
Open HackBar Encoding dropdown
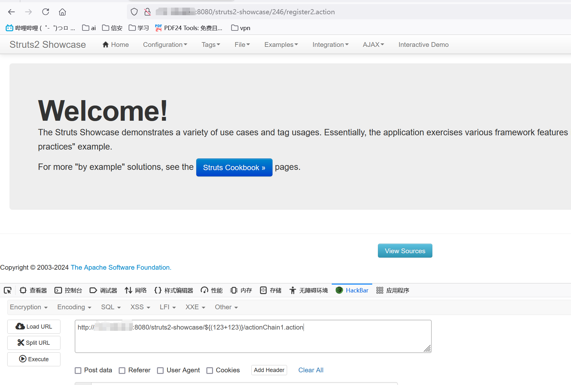(x=74, y=307)
